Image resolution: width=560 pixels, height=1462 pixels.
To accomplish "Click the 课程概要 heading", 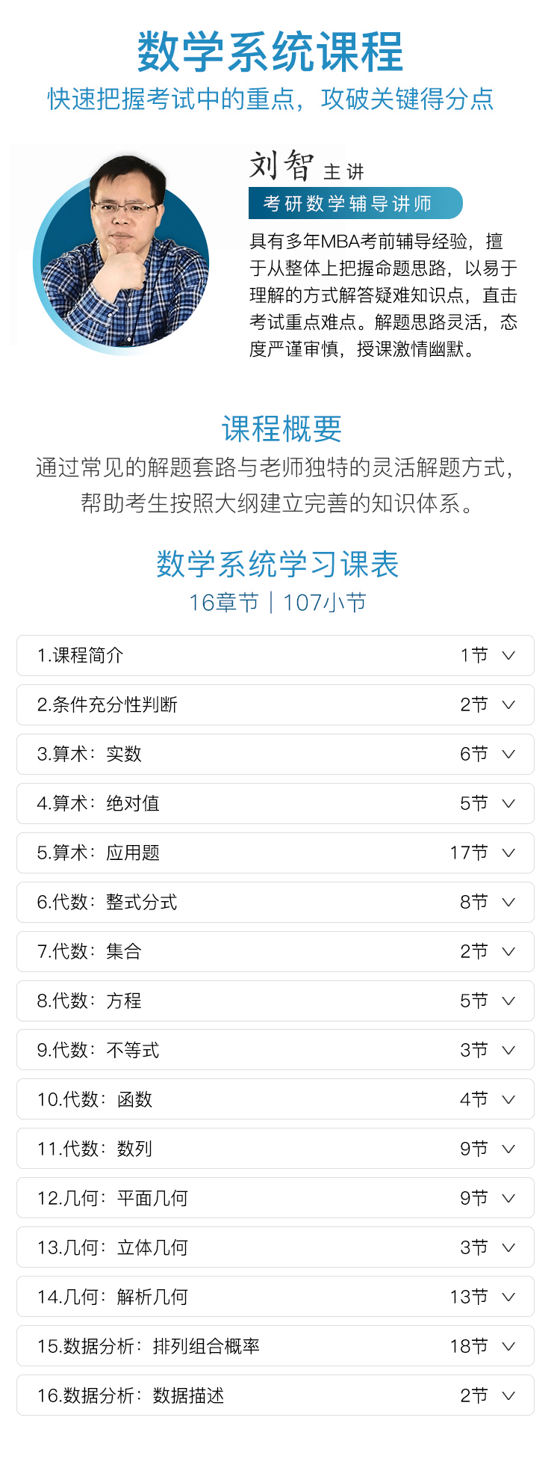I will pos(281,429).
